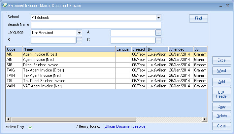This screenshot has height=134, width=234.
Task: Click the Search Name text field
Action: tap(96, 25)
